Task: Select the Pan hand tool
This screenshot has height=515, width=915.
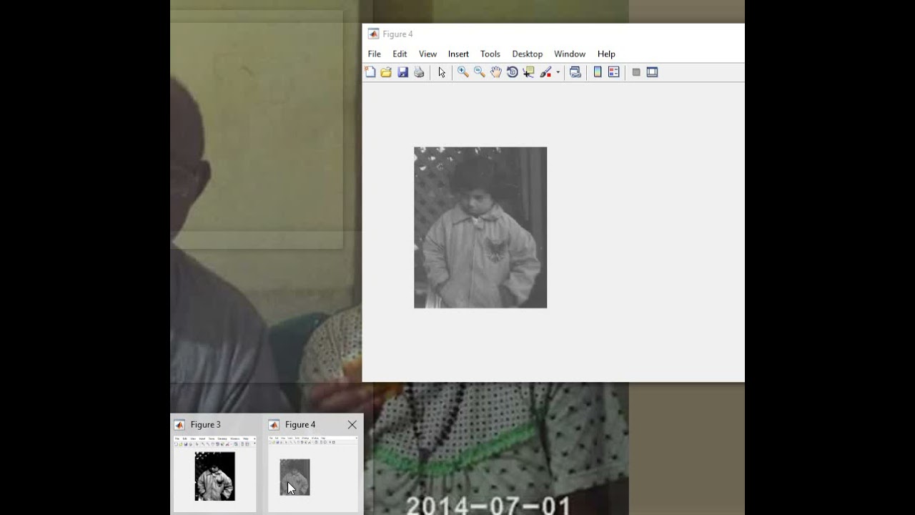Action: [496, 72]
